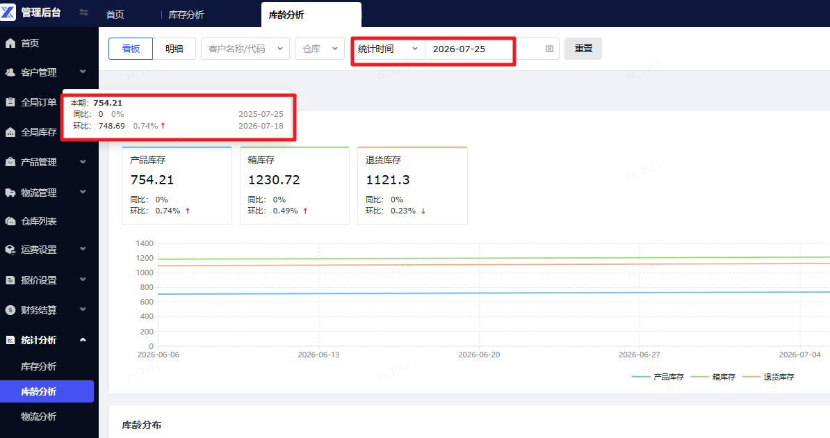Collapse the 统计分析 menu chevron
The height and width of the screenshot is (438, 830).
click(83, 339)
